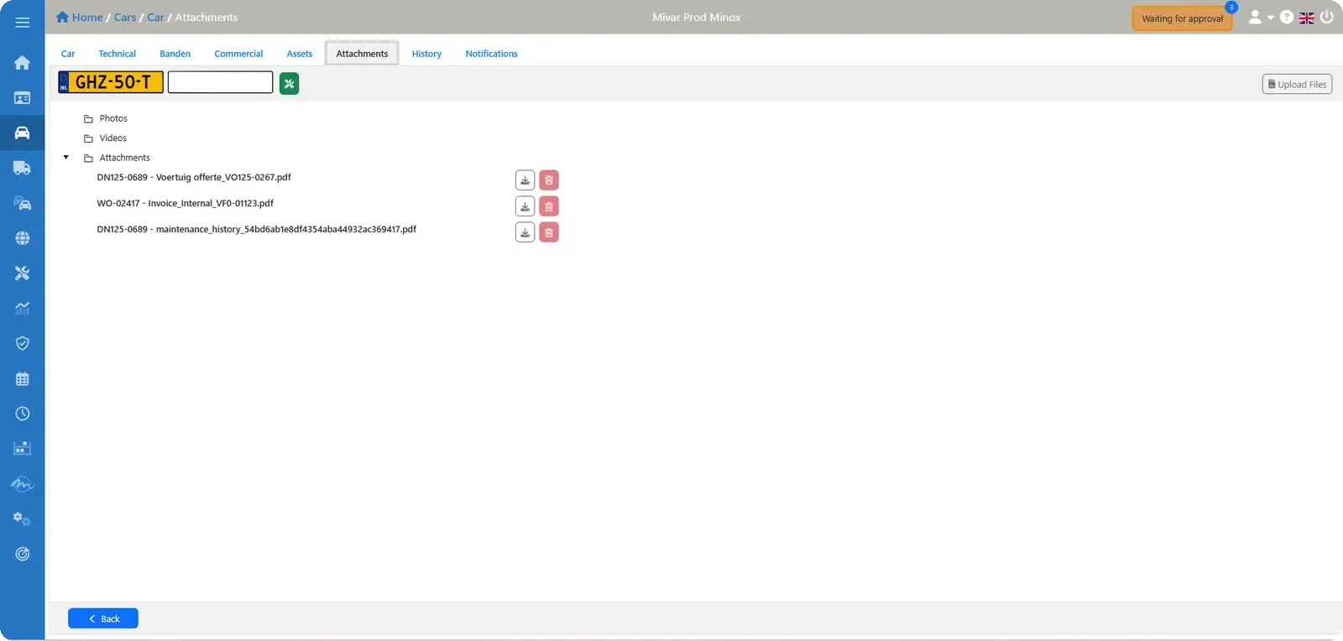Open the globe icon in sidebar
The width and height of the screenshot is (1343, 641).
23,238
